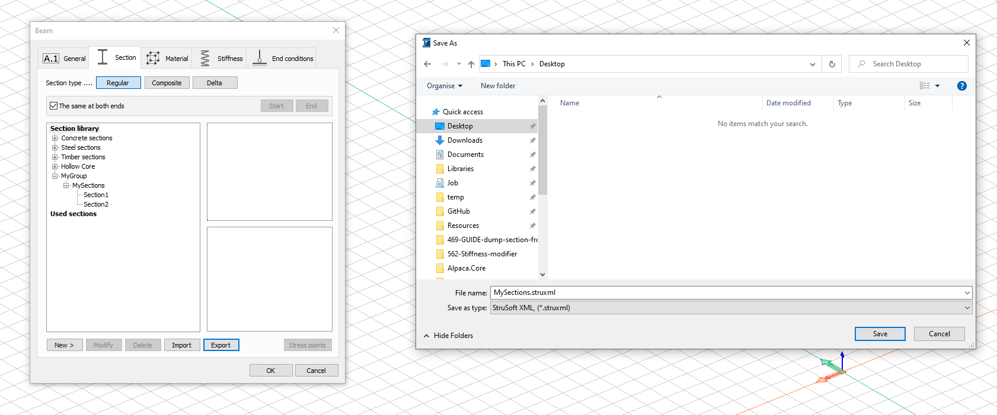Screen dimensions: 997x415
Task: Refresh the Desktop folder listing
Action: point(832,64)
